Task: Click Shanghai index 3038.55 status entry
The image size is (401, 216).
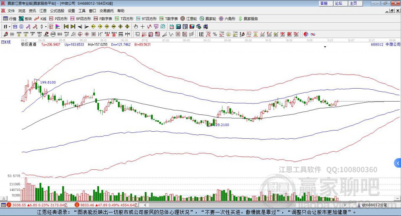Action: (x=37, y=205)
